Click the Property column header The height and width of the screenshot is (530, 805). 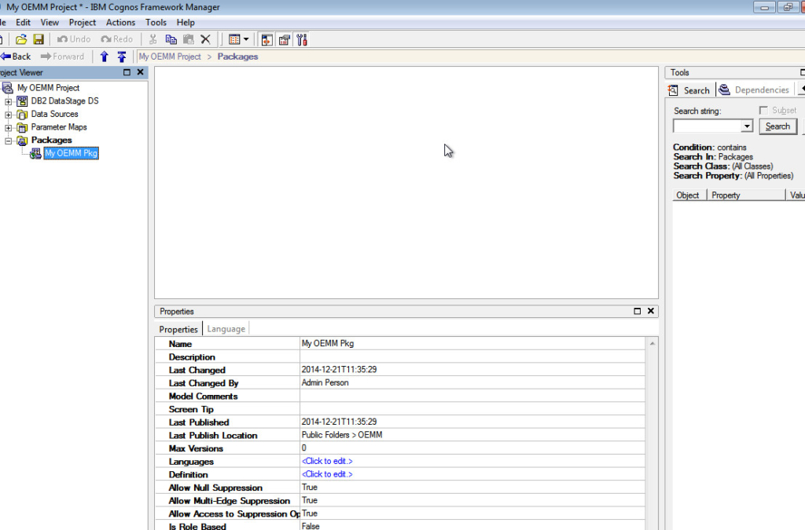tap(746, 196)
